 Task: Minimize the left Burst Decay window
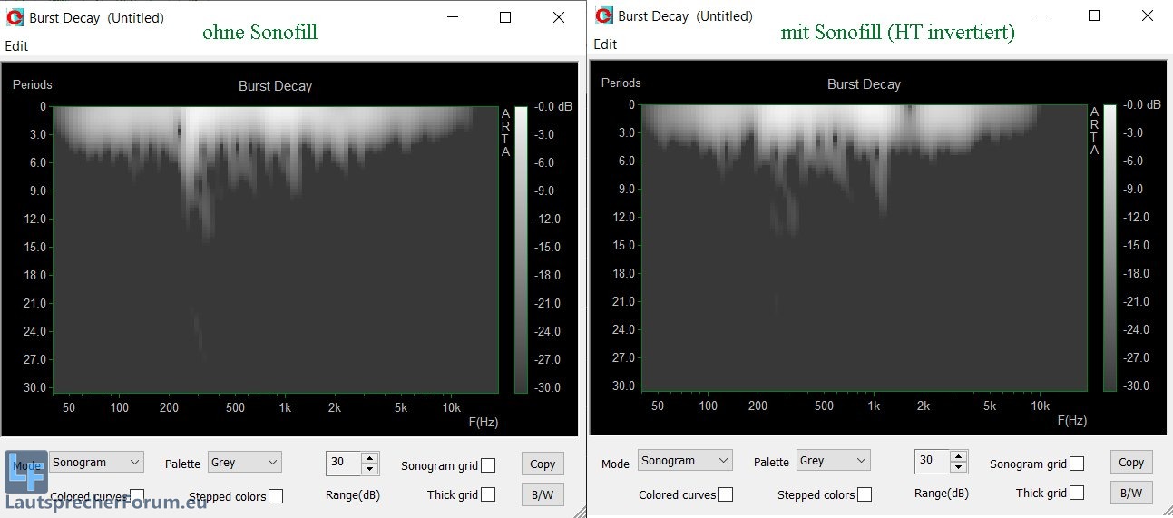tap(453, 17)
